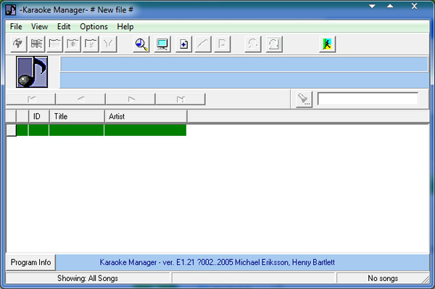Click the computer monitor toolbar icon

162,44
